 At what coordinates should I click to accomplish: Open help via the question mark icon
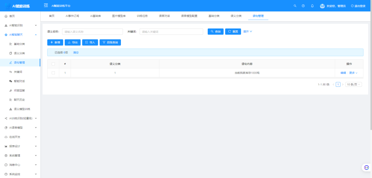tap(303, 6)
